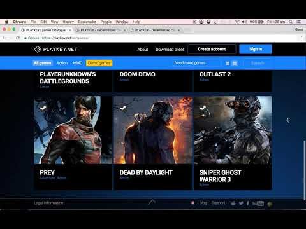This screenshot has height=229, width=306.
Task: Select the MMO games filter
Action: tap(78, 63)
